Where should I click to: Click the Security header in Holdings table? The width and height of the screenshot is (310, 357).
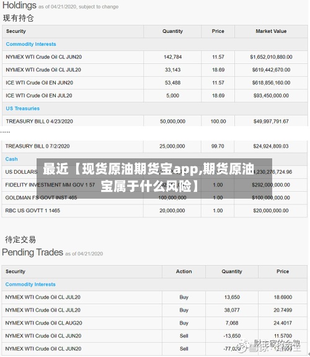pyautogui.click(x=16, y=31)
